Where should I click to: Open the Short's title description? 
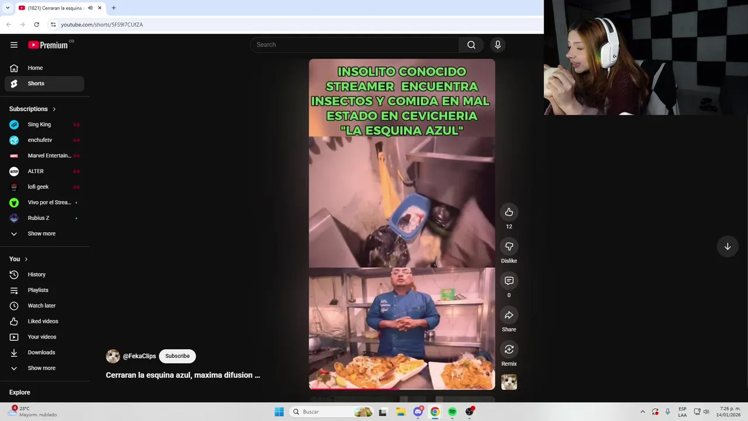click(183, 375)
